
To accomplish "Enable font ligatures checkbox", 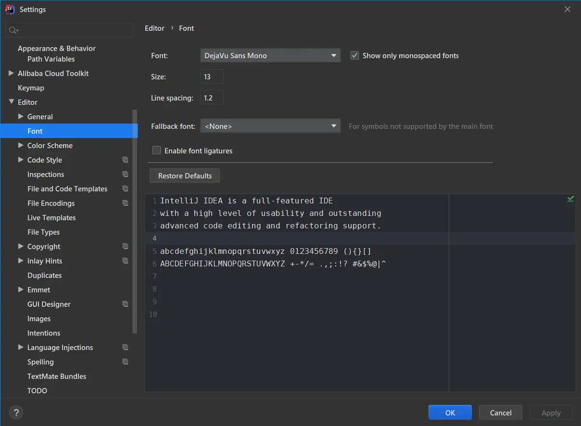I will (156, 150).
